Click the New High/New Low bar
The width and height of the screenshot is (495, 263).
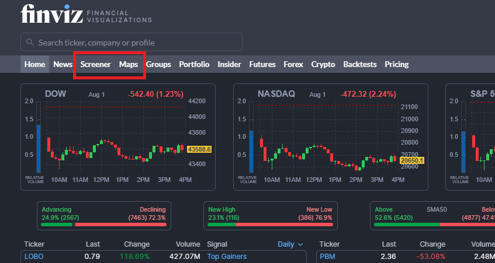[x=270, y=225]
